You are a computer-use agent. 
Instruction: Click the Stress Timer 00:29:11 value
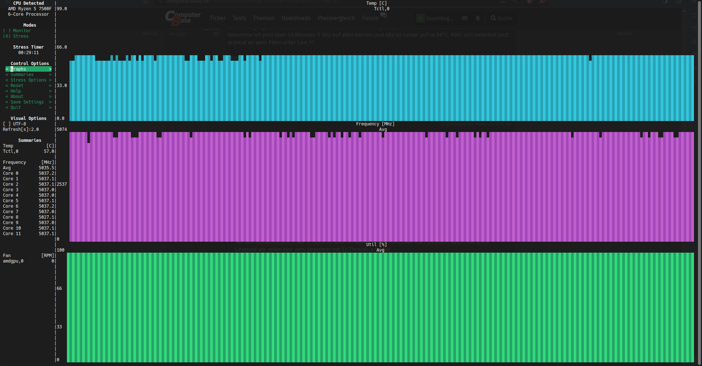coord(29,53)
